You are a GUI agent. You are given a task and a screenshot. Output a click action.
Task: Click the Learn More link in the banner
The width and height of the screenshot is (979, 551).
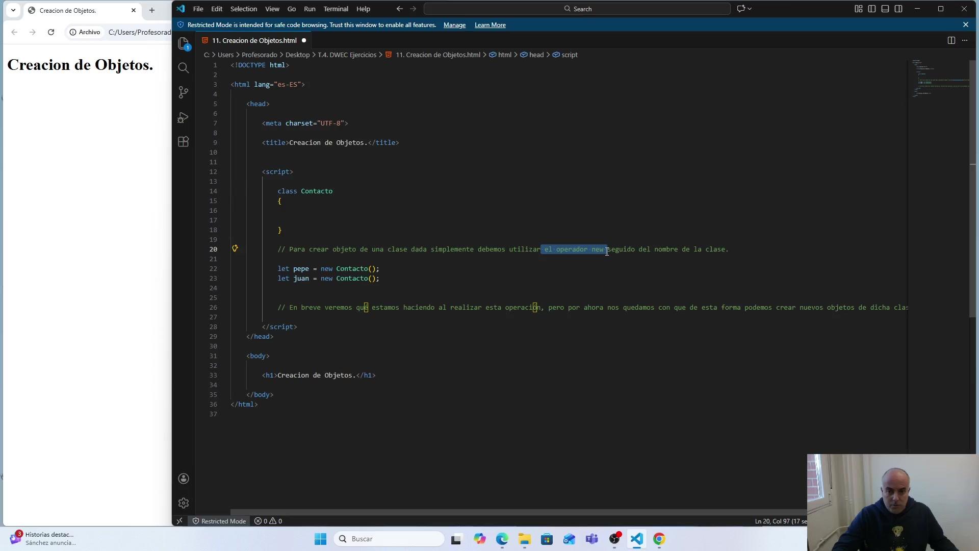point(490,25)
